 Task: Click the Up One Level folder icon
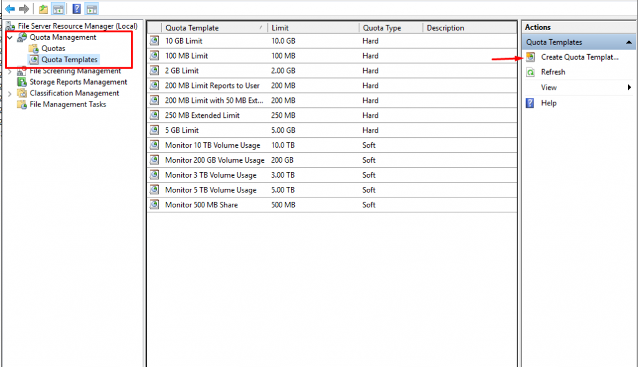pos(43,9)
